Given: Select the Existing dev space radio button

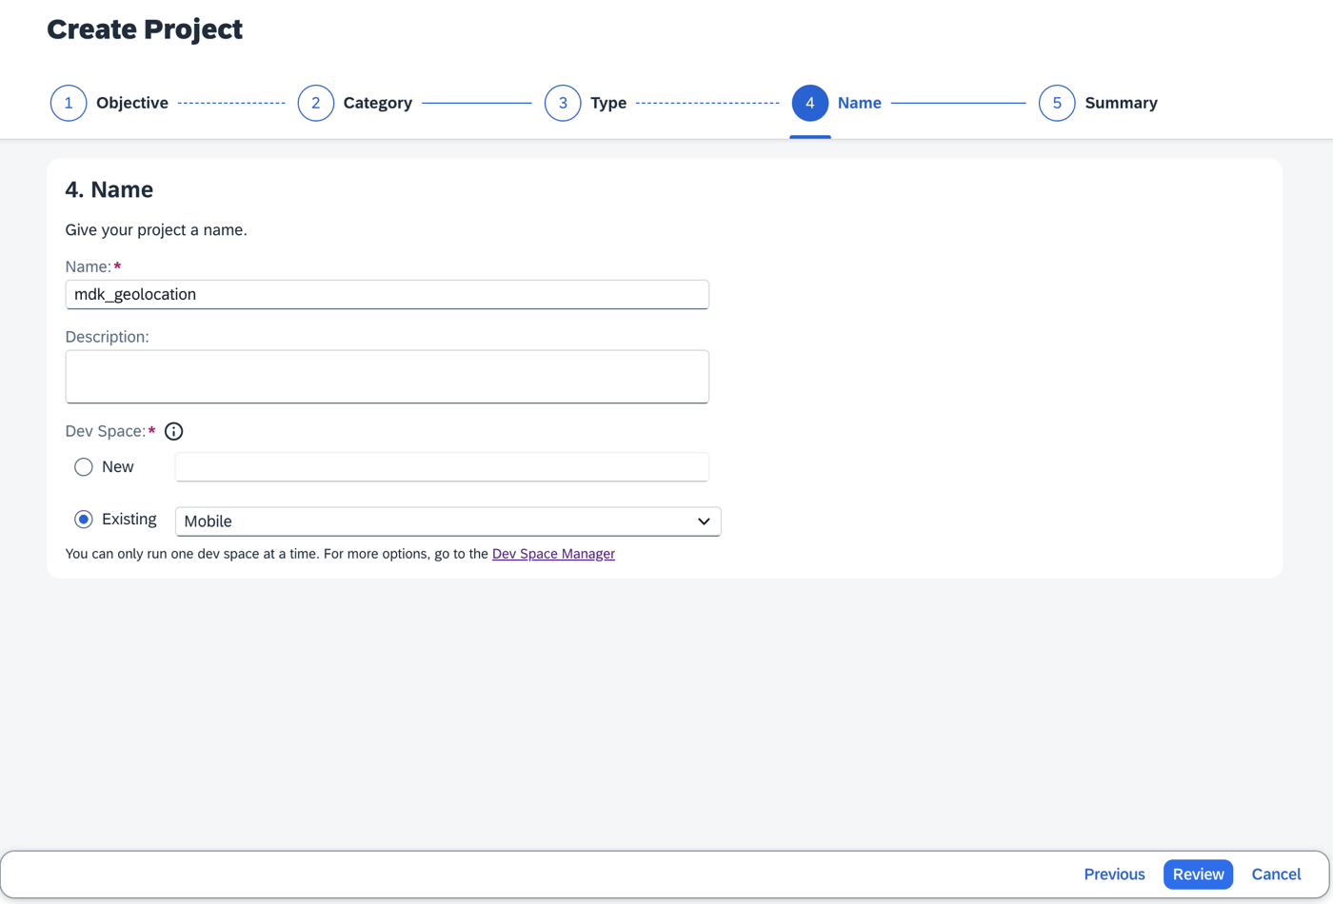Looking at the screenshot, I should 84,520.
